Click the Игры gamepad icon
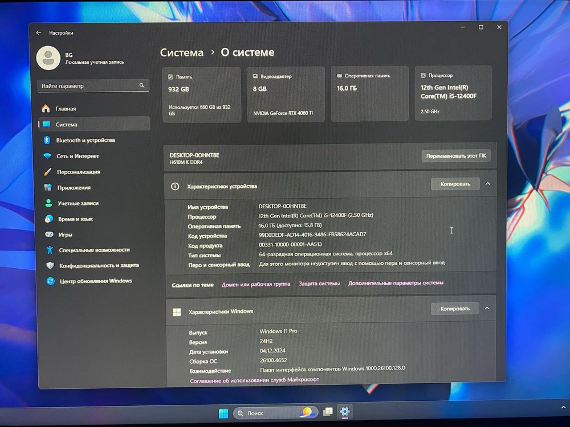Image resolution: width=570 pixels, height=427 pixels. (x=49, y=234)
